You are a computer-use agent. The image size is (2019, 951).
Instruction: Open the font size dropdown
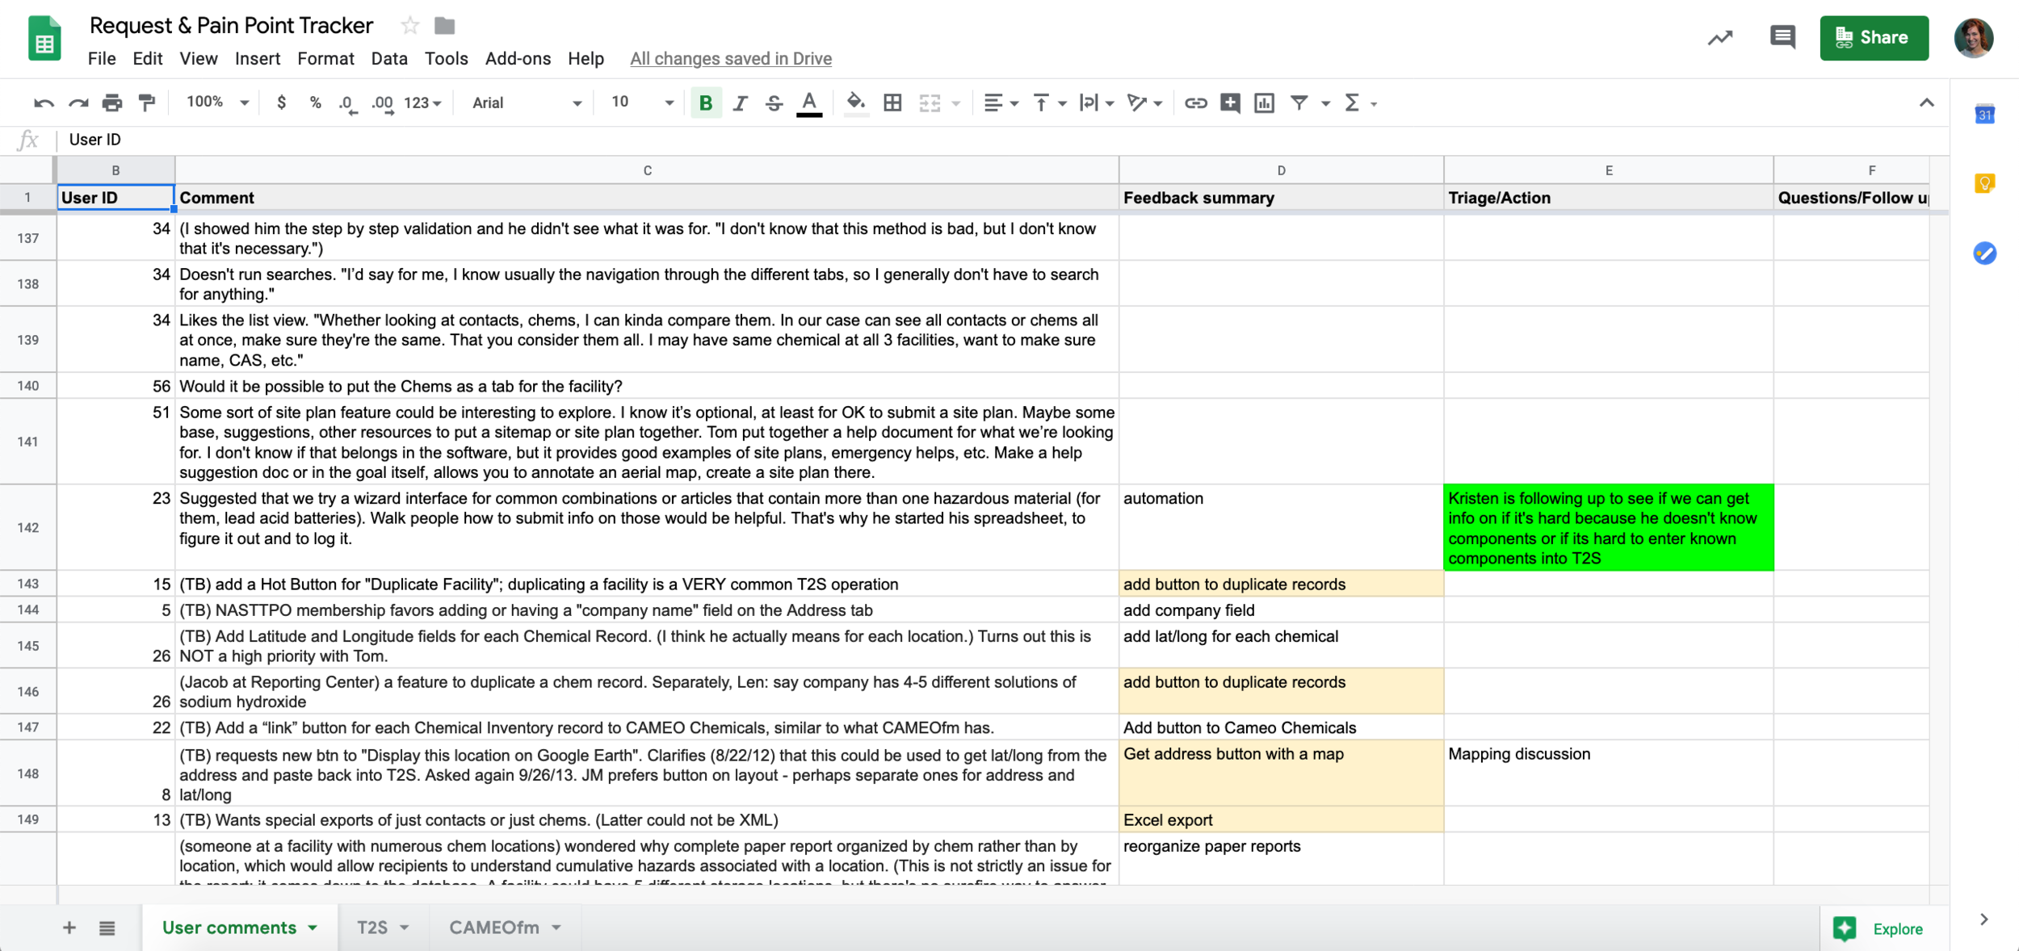point(642,103)
